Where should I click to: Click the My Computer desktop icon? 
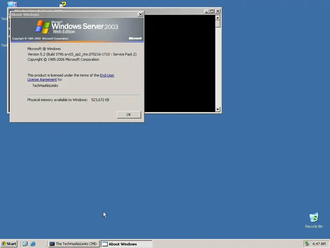coord(12,4)
